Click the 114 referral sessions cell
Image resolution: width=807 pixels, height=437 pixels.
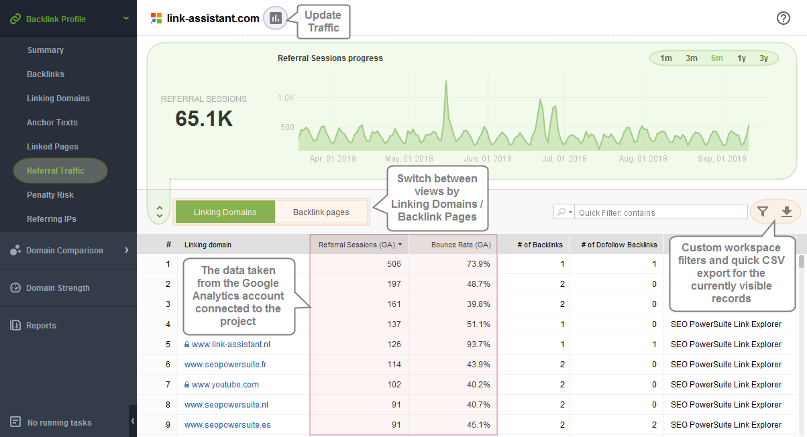pyautogui.click(x=394, y=365)
